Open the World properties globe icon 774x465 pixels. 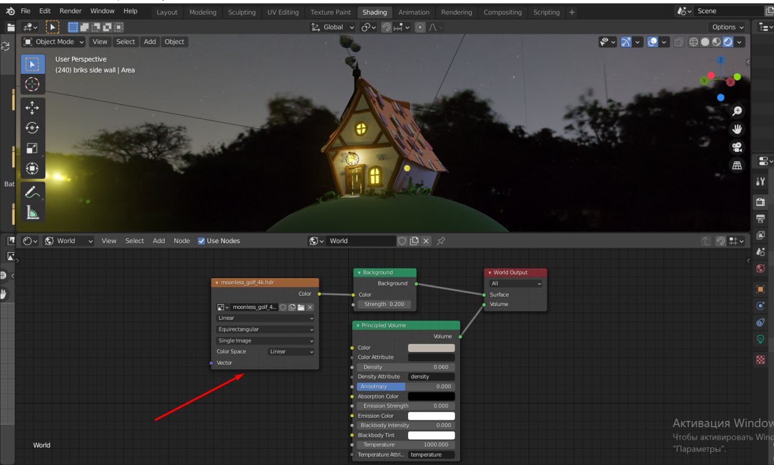pos(761,268)
